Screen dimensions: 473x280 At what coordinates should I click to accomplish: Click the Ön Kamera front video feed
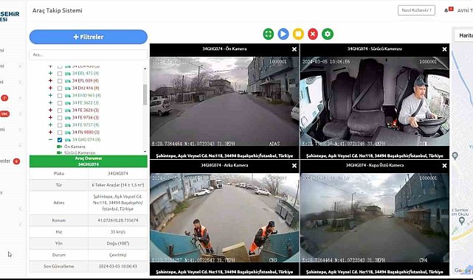coord(224,102)
